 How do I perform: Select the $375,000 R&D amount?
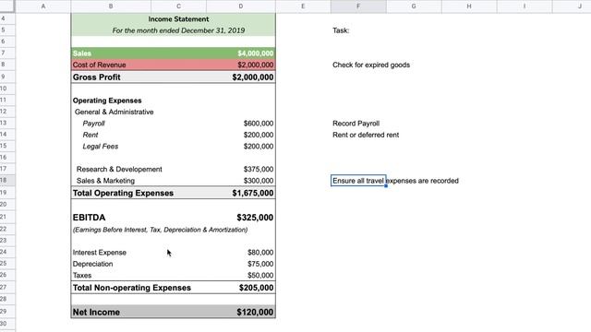259,170
